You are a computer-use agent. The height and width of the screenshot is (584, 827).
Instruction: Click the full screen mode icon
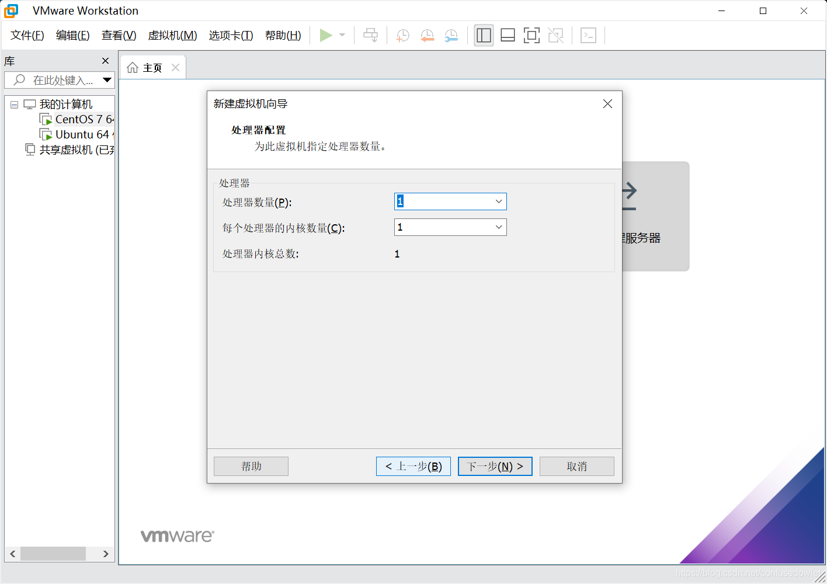tap(531, 36)
